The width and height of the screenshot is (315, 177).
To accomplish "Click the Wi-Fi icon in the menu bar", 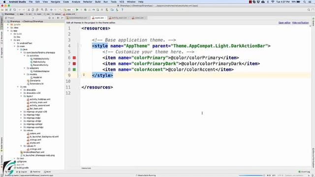I will 273,2.
